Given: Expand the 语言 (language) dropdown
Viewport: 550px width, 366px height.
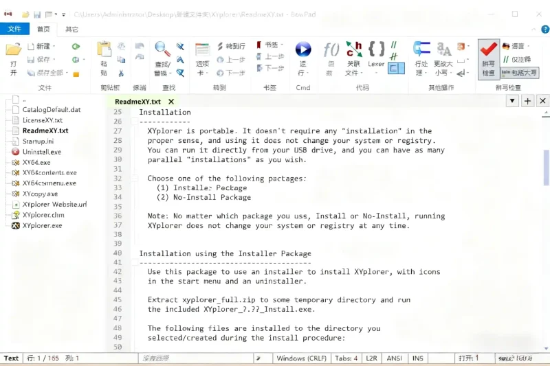Looking at the screenshot, I should pyautogui.click(x=516, y=46).
